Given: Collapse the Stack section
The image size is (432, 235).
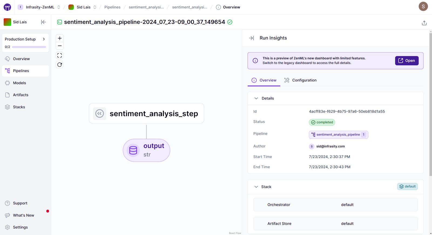Looking at the screenshot, I should point(256,187).
